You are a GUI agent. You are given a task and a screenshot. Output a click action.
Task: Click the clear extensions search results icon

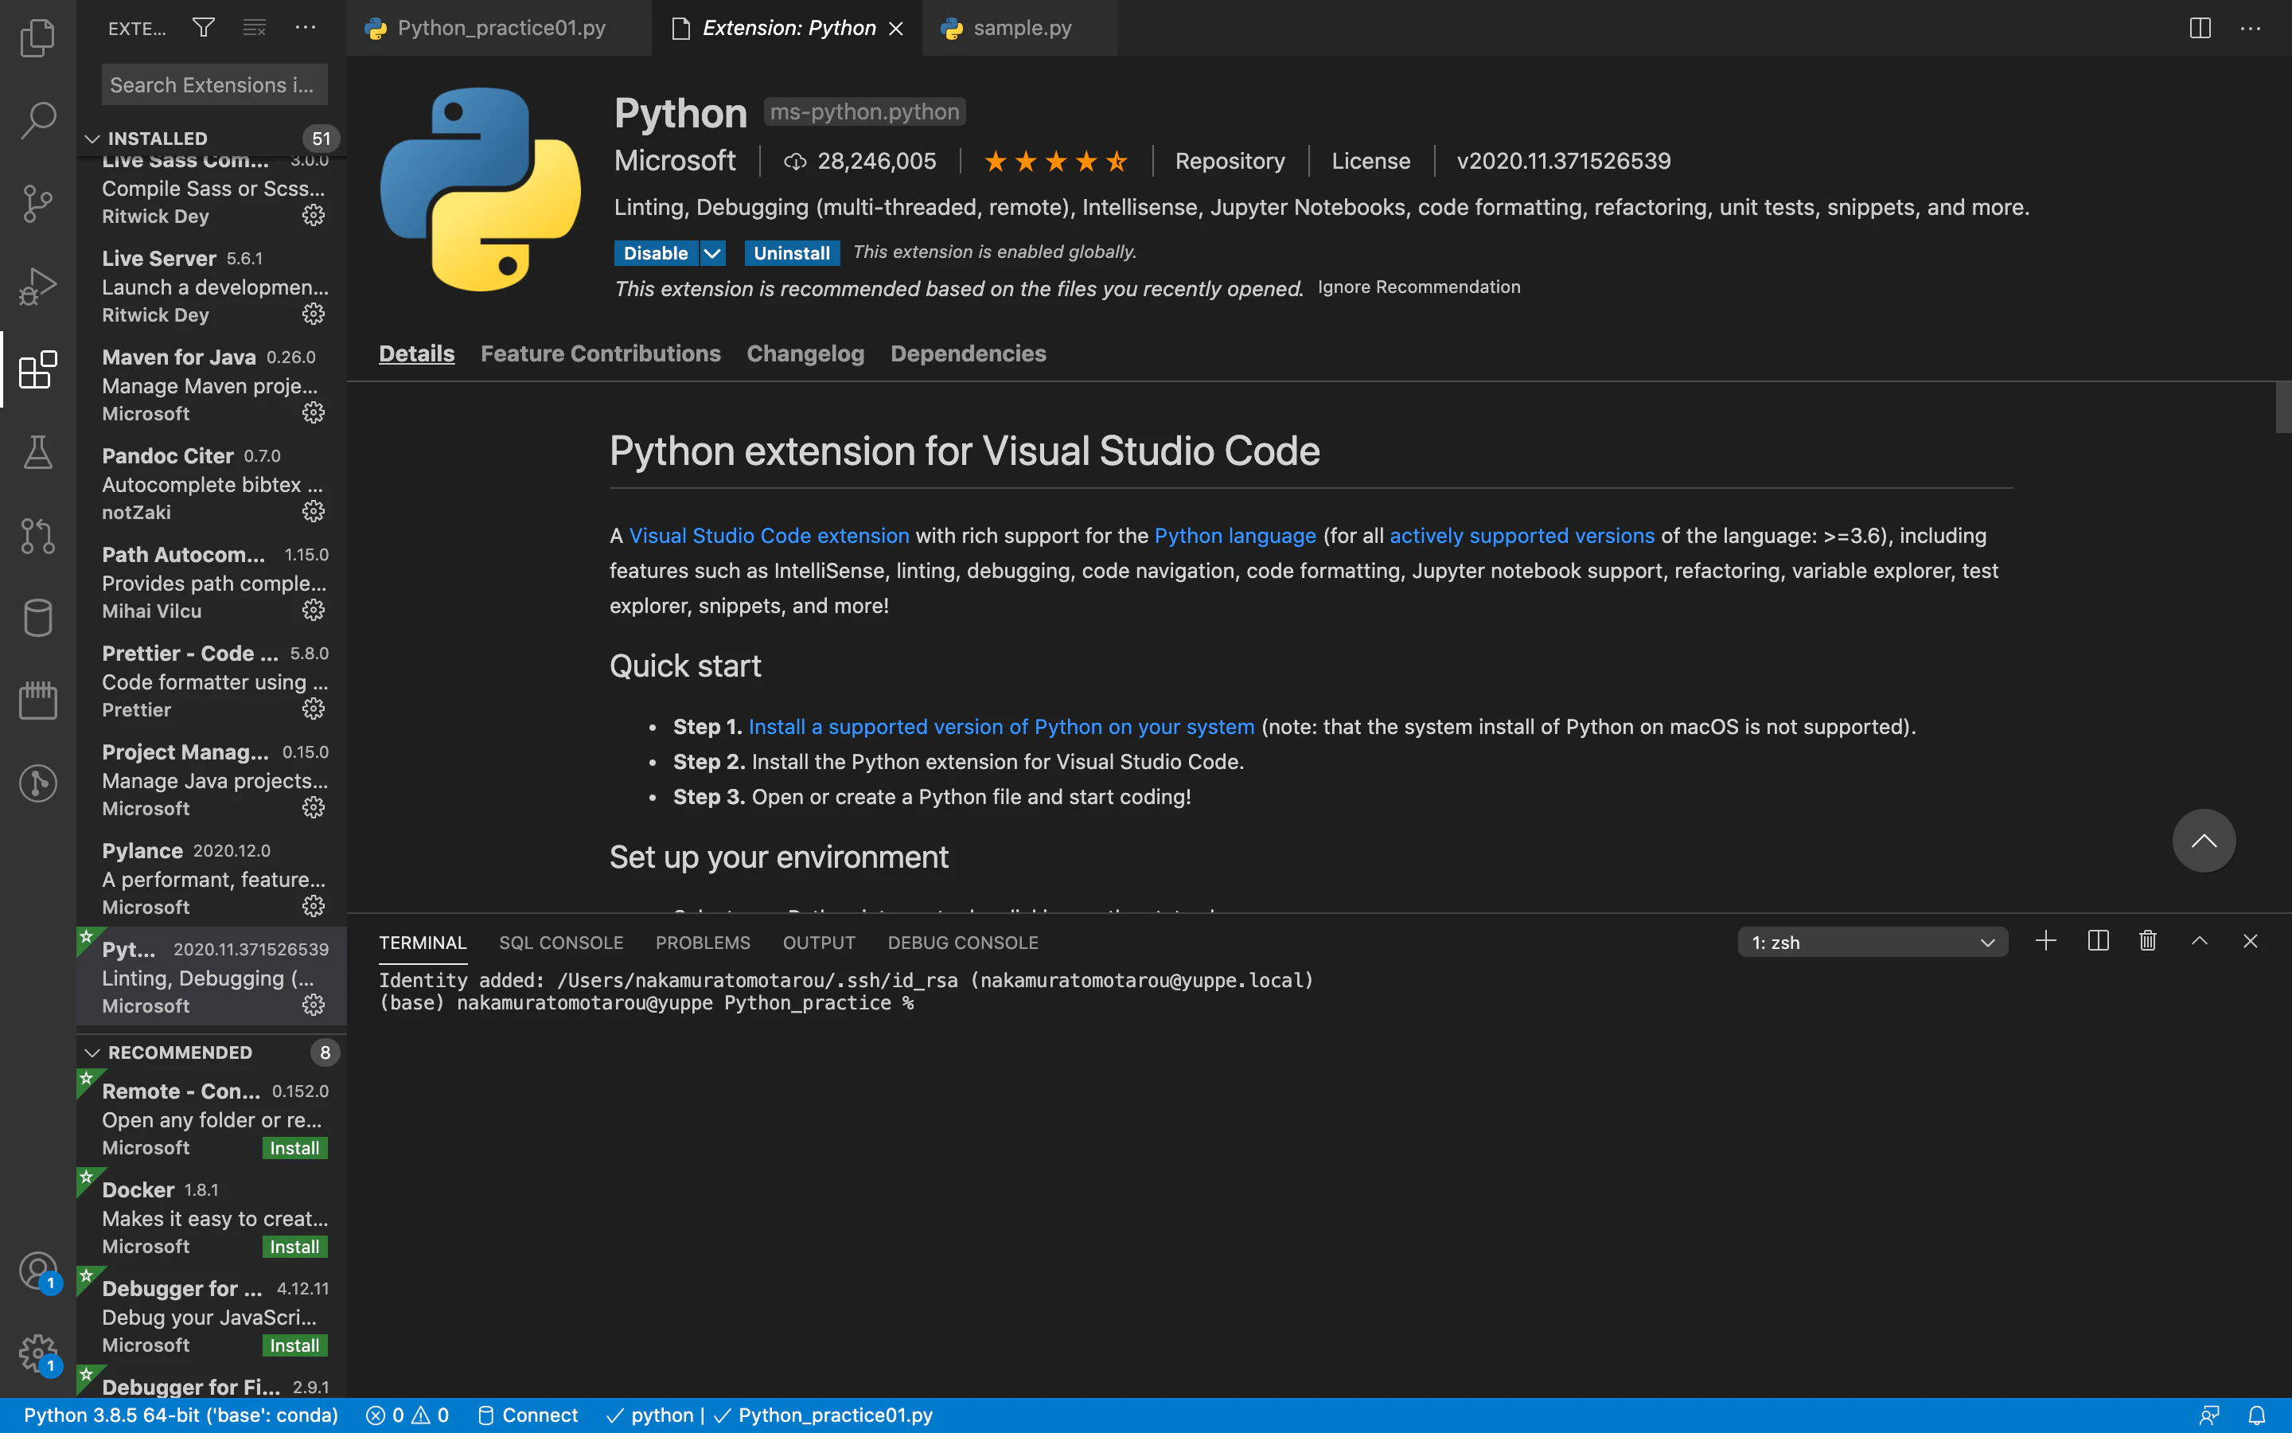[254, 28]
